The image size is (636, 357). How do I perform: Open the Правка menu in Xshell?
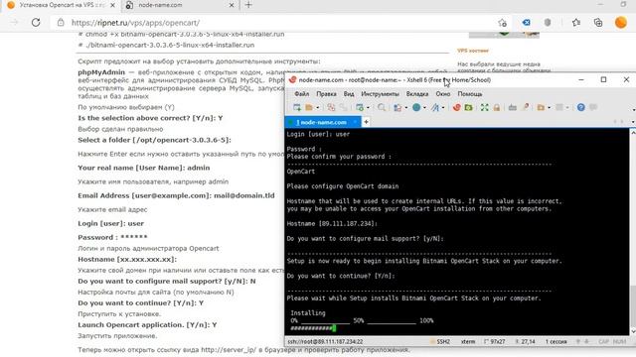pos(326,94)
